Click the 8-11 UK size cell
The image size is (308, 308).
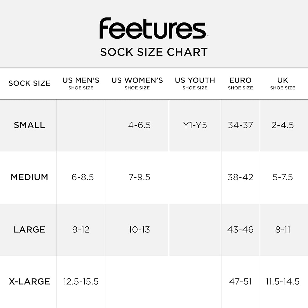pyautogui.click(x=283, y=229)
